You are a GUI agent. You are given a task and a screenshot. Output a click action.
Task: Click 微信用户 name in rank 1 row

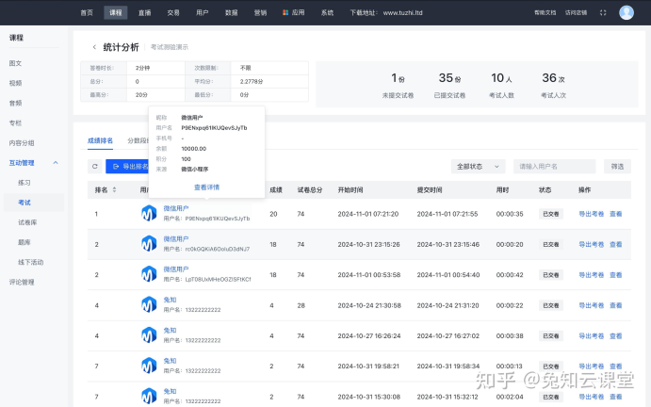pos(175,208)
